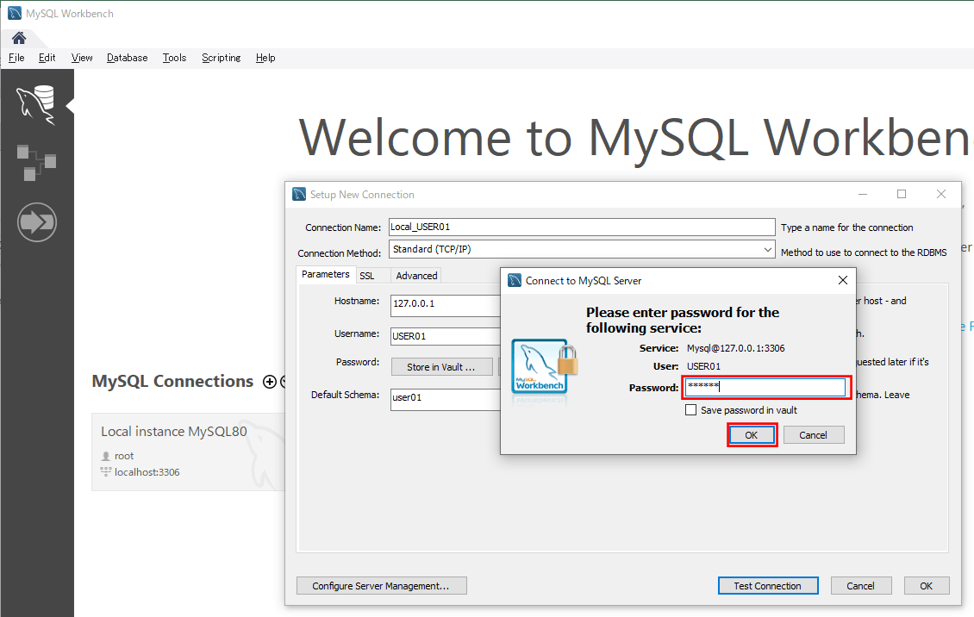The image size is (974, 617).
Task: Open the Scripting menu
Action: pos(221,58)
